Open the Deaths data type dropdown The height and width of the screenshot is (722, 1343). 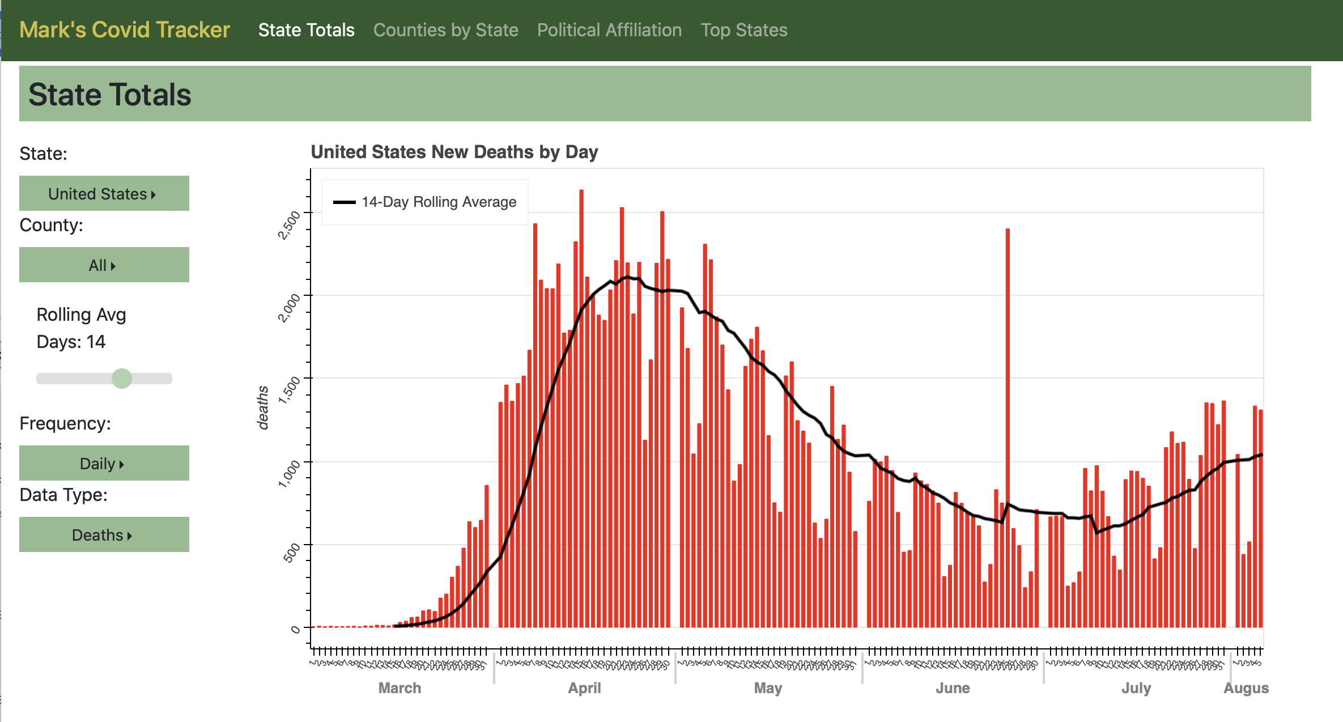point(104,534)
